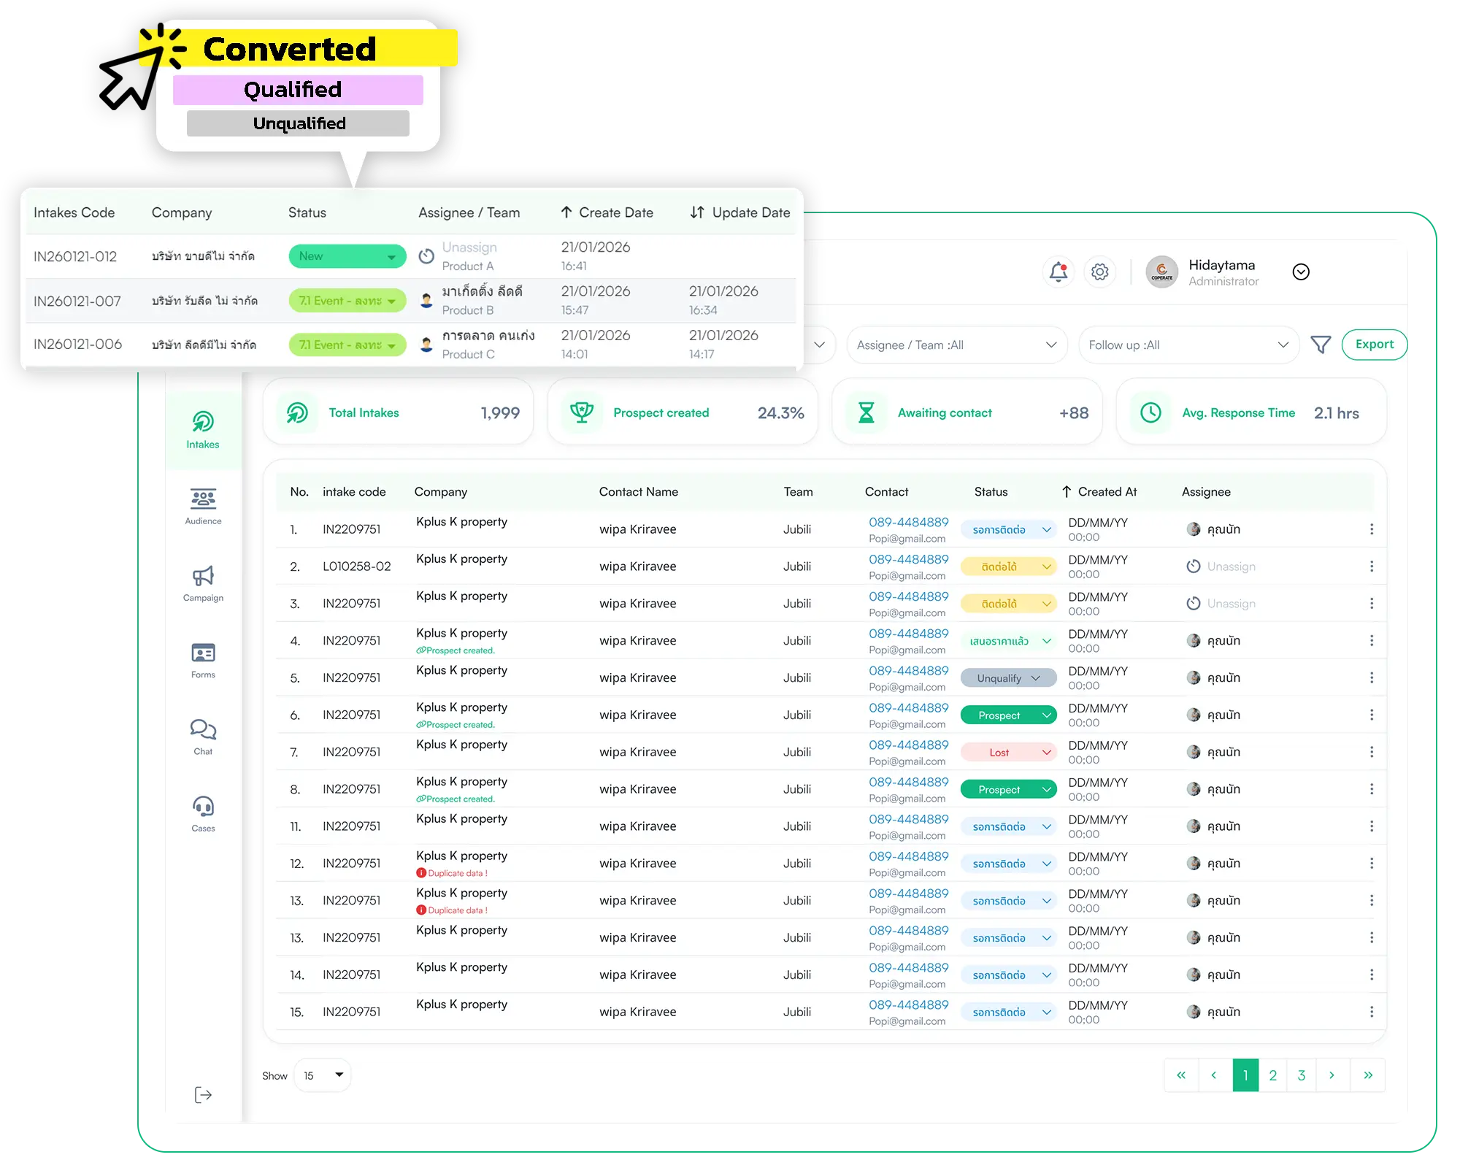Open the settings gear icon
Screen dimensions: 1460x1168
(x=1100, y=272)
